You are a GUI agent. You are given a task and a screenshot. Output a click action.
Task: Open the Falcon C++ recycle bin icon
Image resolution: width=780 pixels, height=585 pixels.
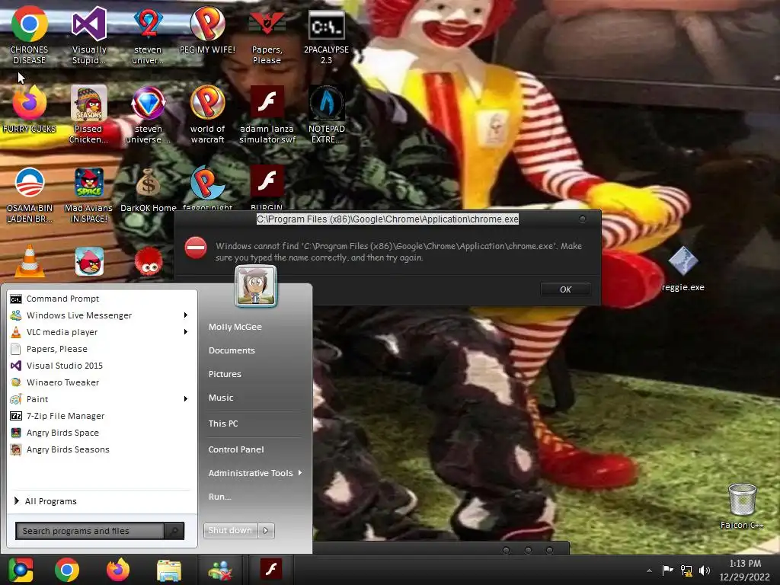[742, 506]
